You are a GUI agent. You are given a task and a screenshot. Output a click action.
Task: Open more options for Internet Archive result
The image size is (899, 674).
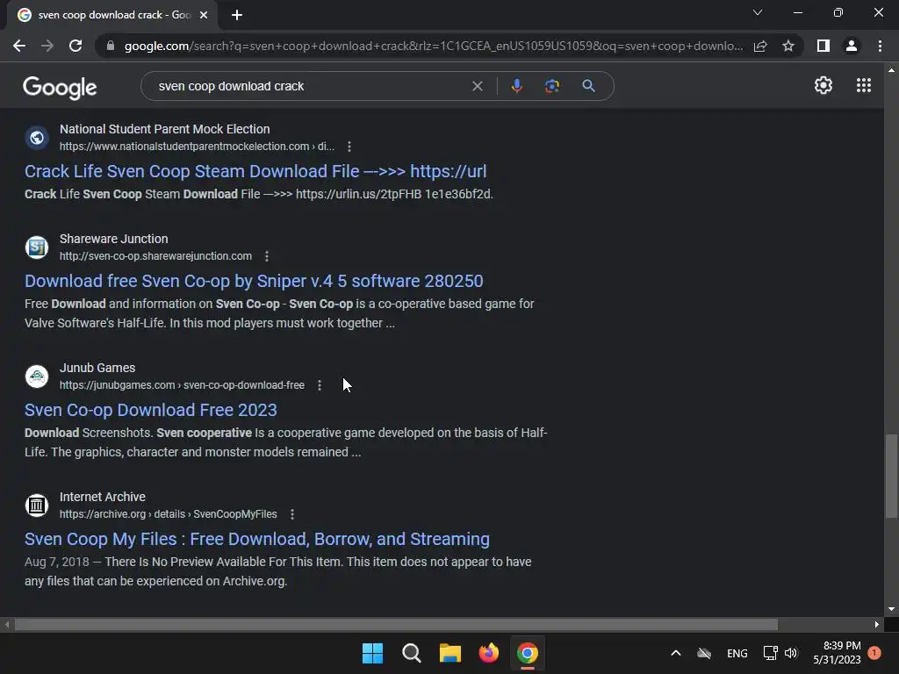pos(291,514)
